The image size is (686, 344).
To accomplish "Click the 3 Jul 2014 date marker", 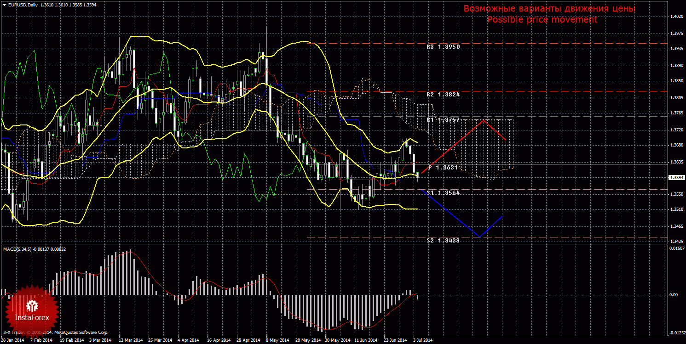I will click(x=422, y=340).
